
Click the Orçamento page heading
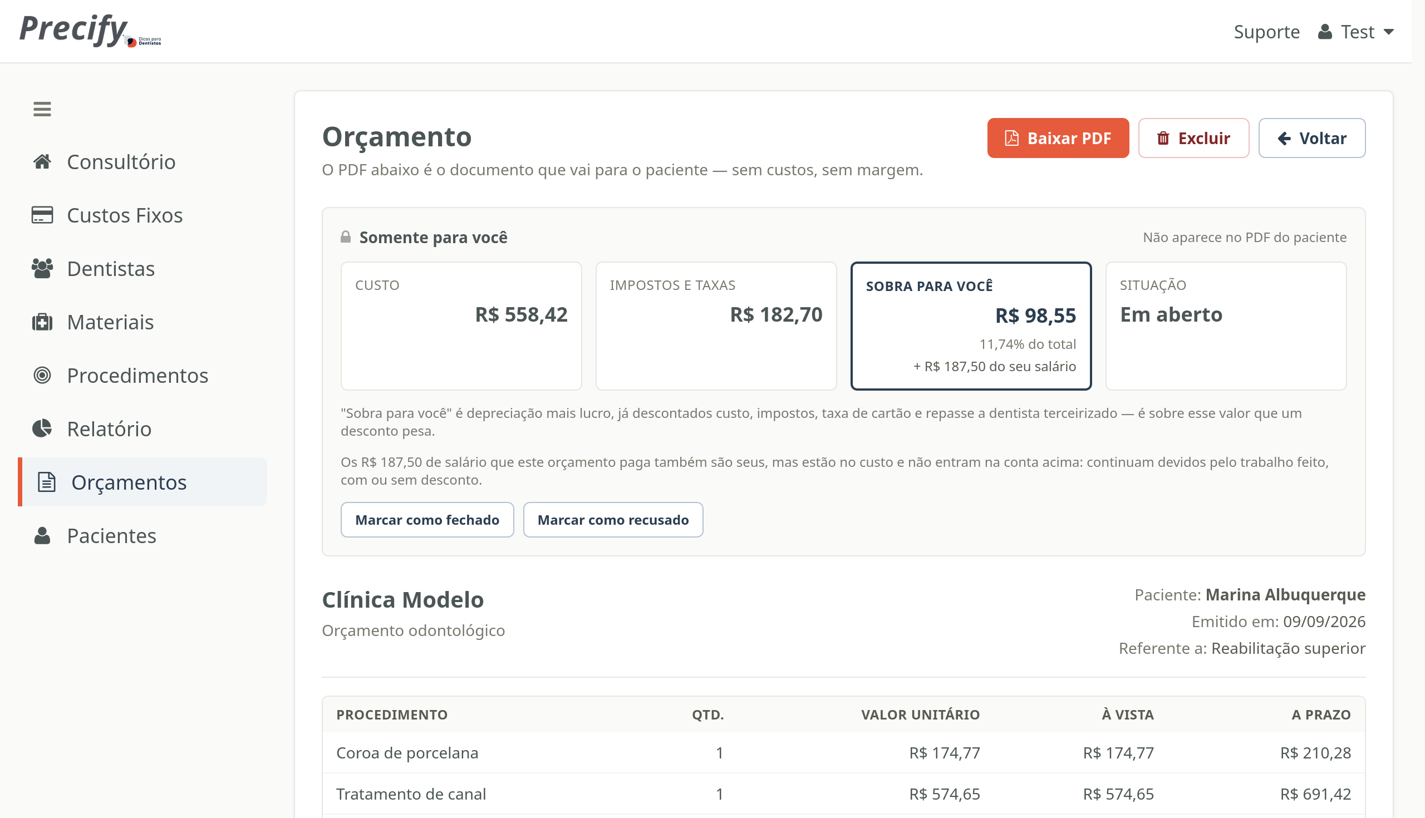[x=397, y=136]
